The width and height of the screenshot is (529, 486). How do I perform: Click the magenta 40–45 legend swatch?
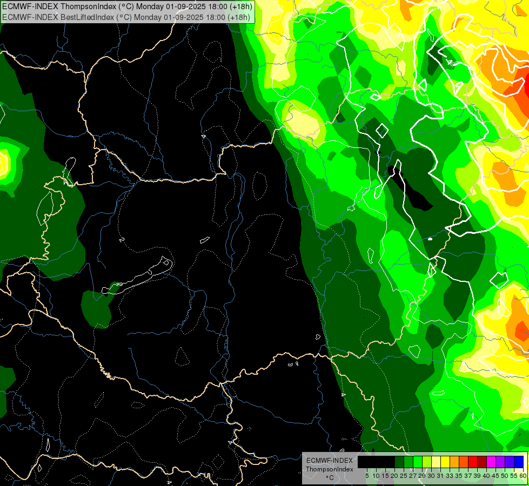pyautogui.click(x=491, y=462)
